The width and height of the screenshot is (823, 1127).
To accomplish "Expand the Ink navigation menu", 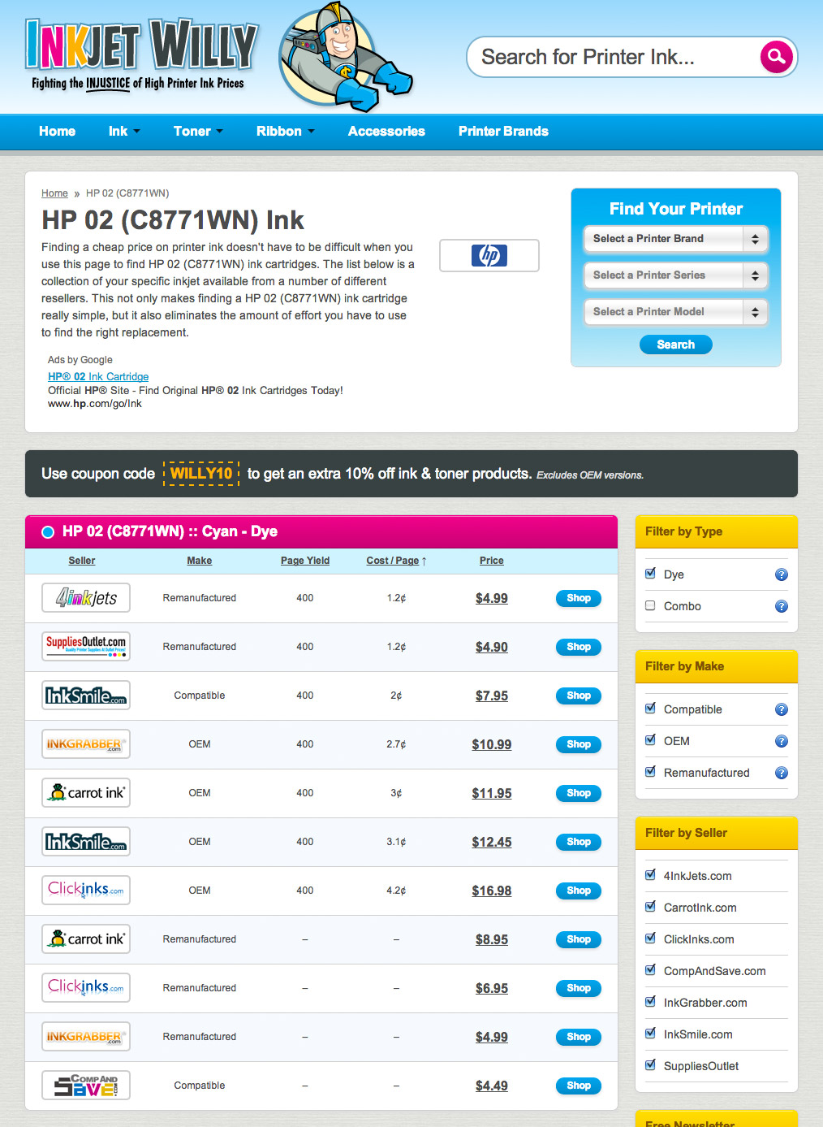I will tap(124, 131).
